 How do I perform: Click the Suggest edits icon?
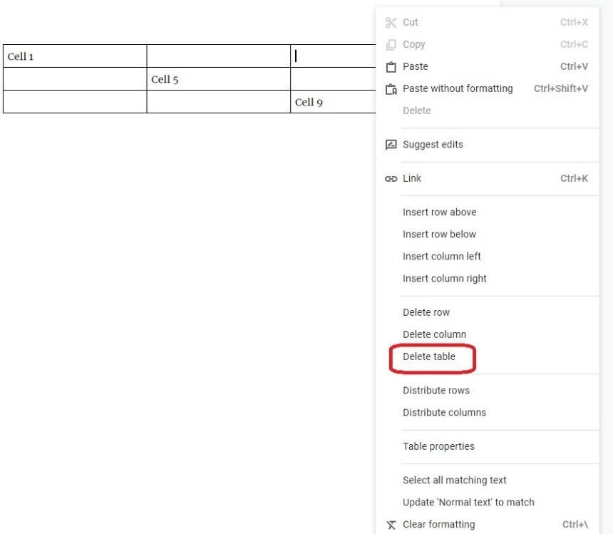(391, 145)
